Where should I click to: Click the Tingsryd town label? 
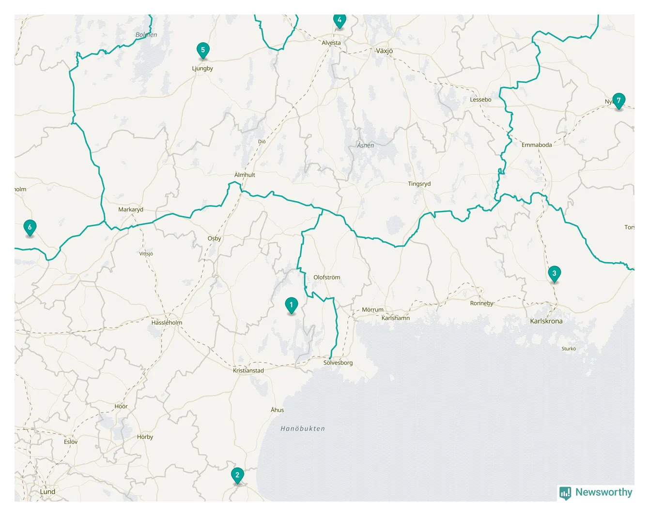point(419,184)
